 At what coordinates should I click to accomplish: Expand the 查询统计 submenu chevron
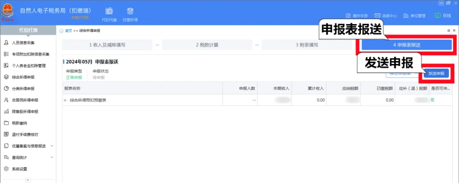tap(52, 157)
